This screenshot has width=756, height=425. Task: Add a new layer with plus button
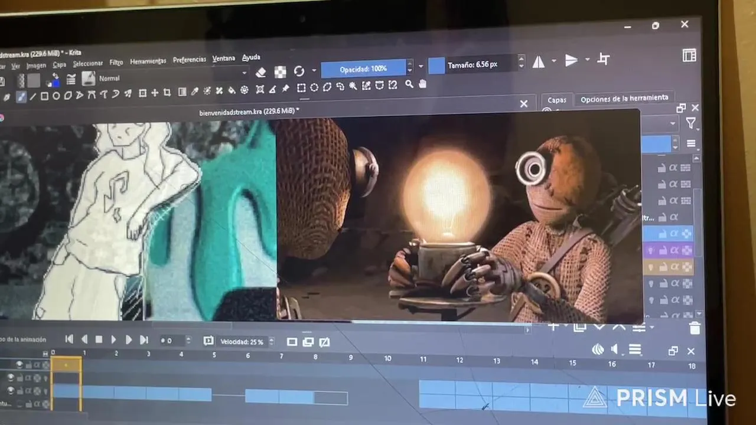[x=553, y=326]
